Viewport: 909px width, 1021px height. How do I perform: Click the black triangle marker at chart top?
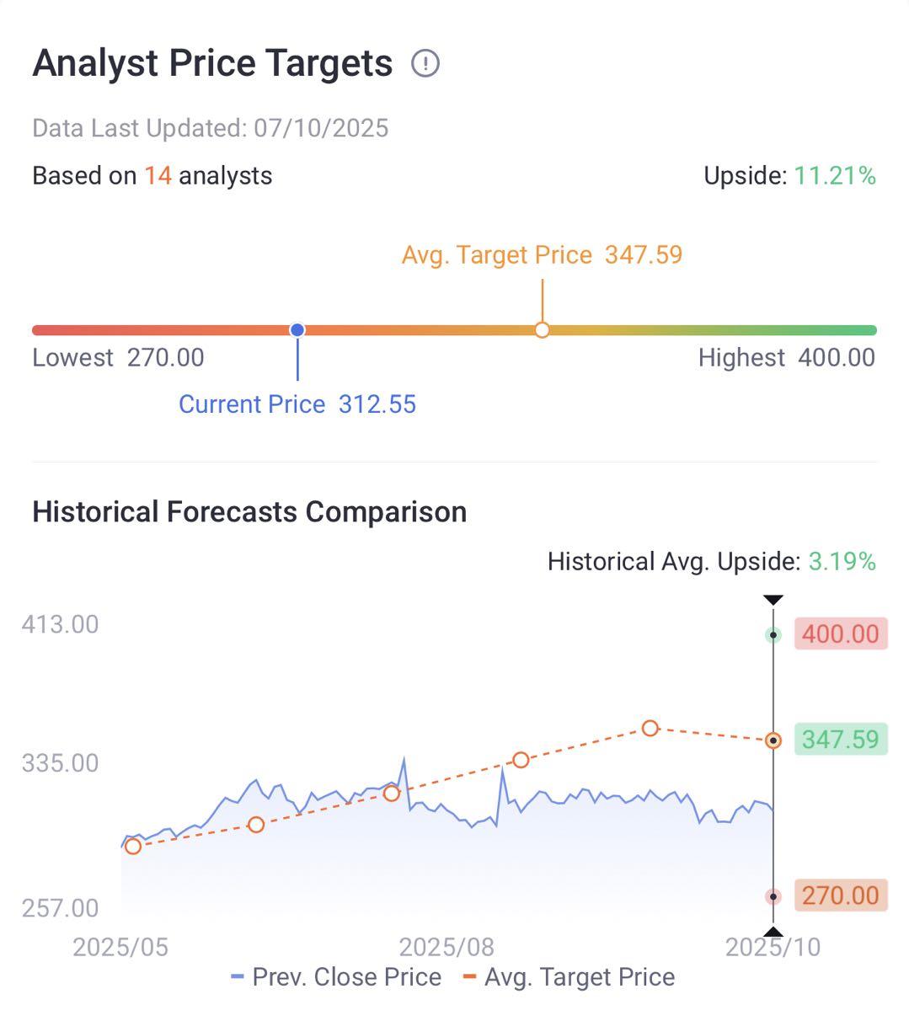773,600
